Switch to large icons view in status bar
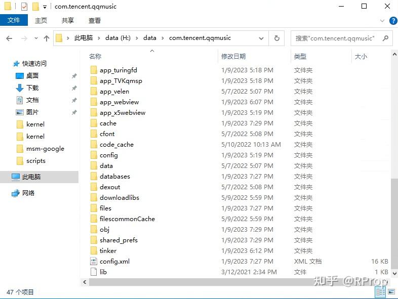The width and height of the screenshot is (398, 299). click(x=391, y=292)
